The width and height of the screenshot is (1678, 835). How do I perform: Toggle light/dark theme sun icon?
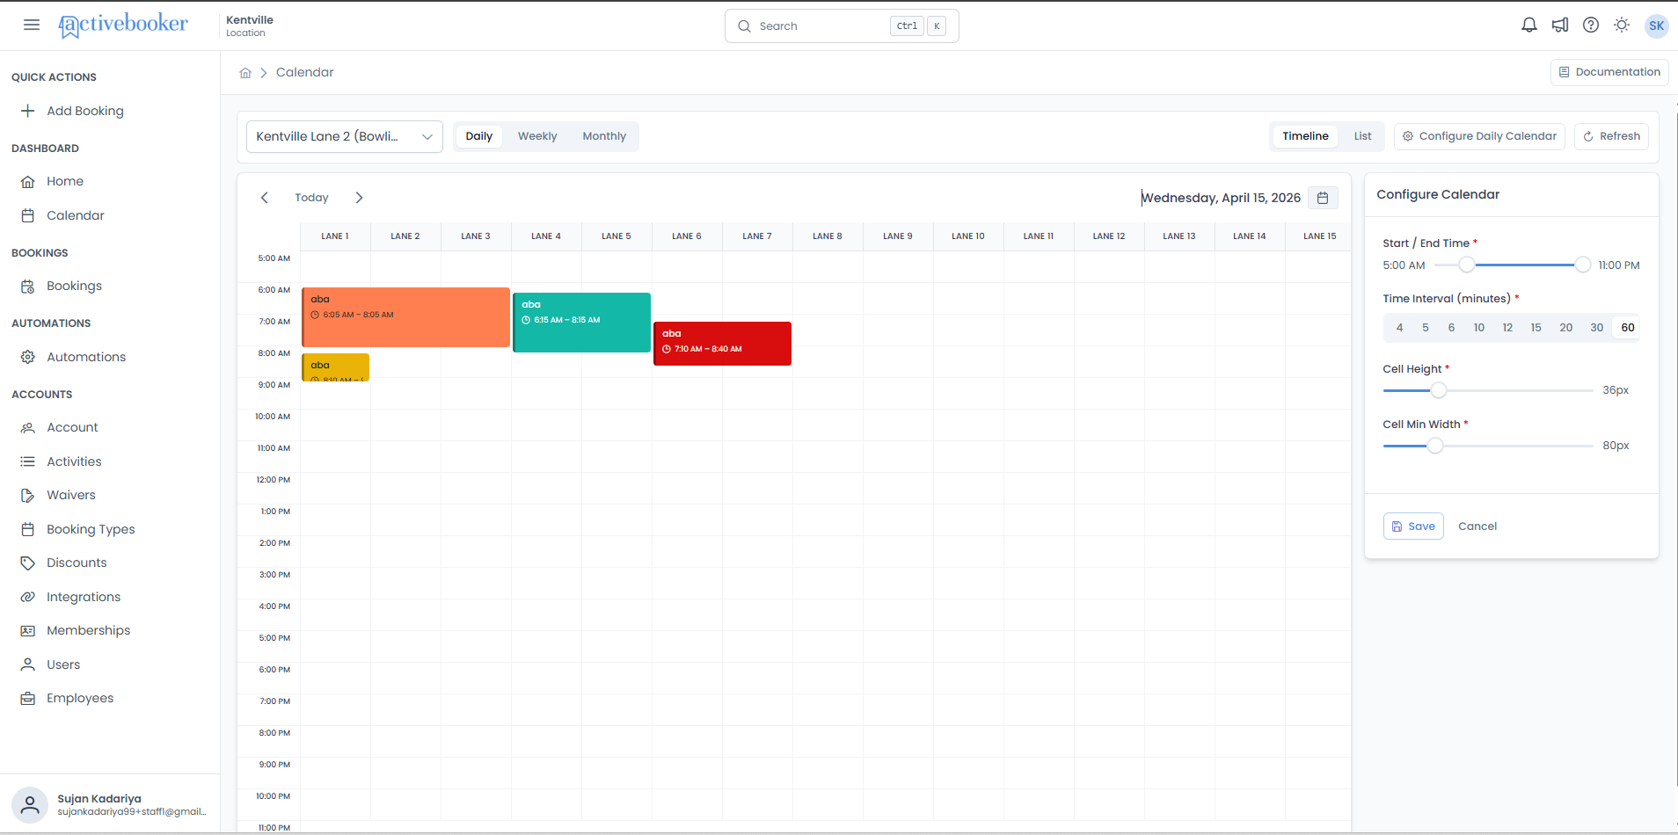point(1622,25)
